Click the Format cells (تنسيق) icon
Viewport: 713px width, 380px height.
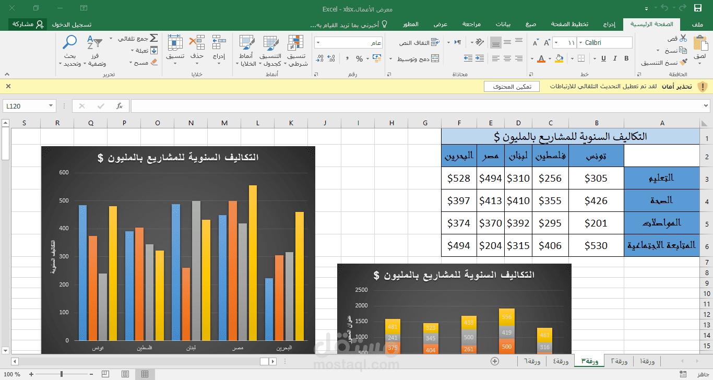click(175, 42)
